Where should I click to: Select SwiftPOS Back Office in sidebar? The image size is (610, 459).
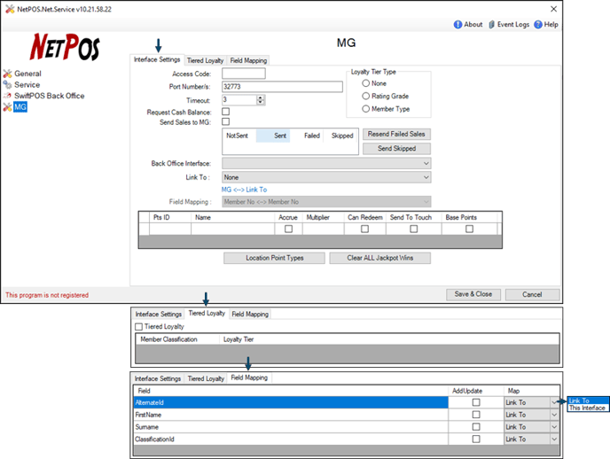coord(49,96)
